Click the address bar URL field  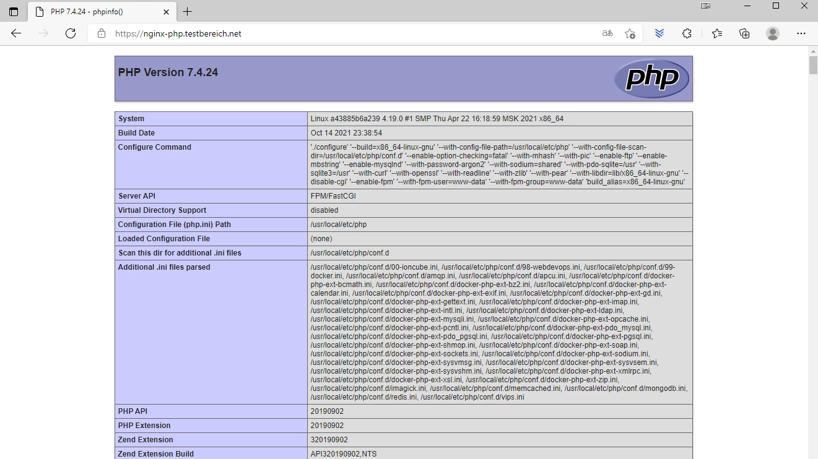tap(347, 33)
